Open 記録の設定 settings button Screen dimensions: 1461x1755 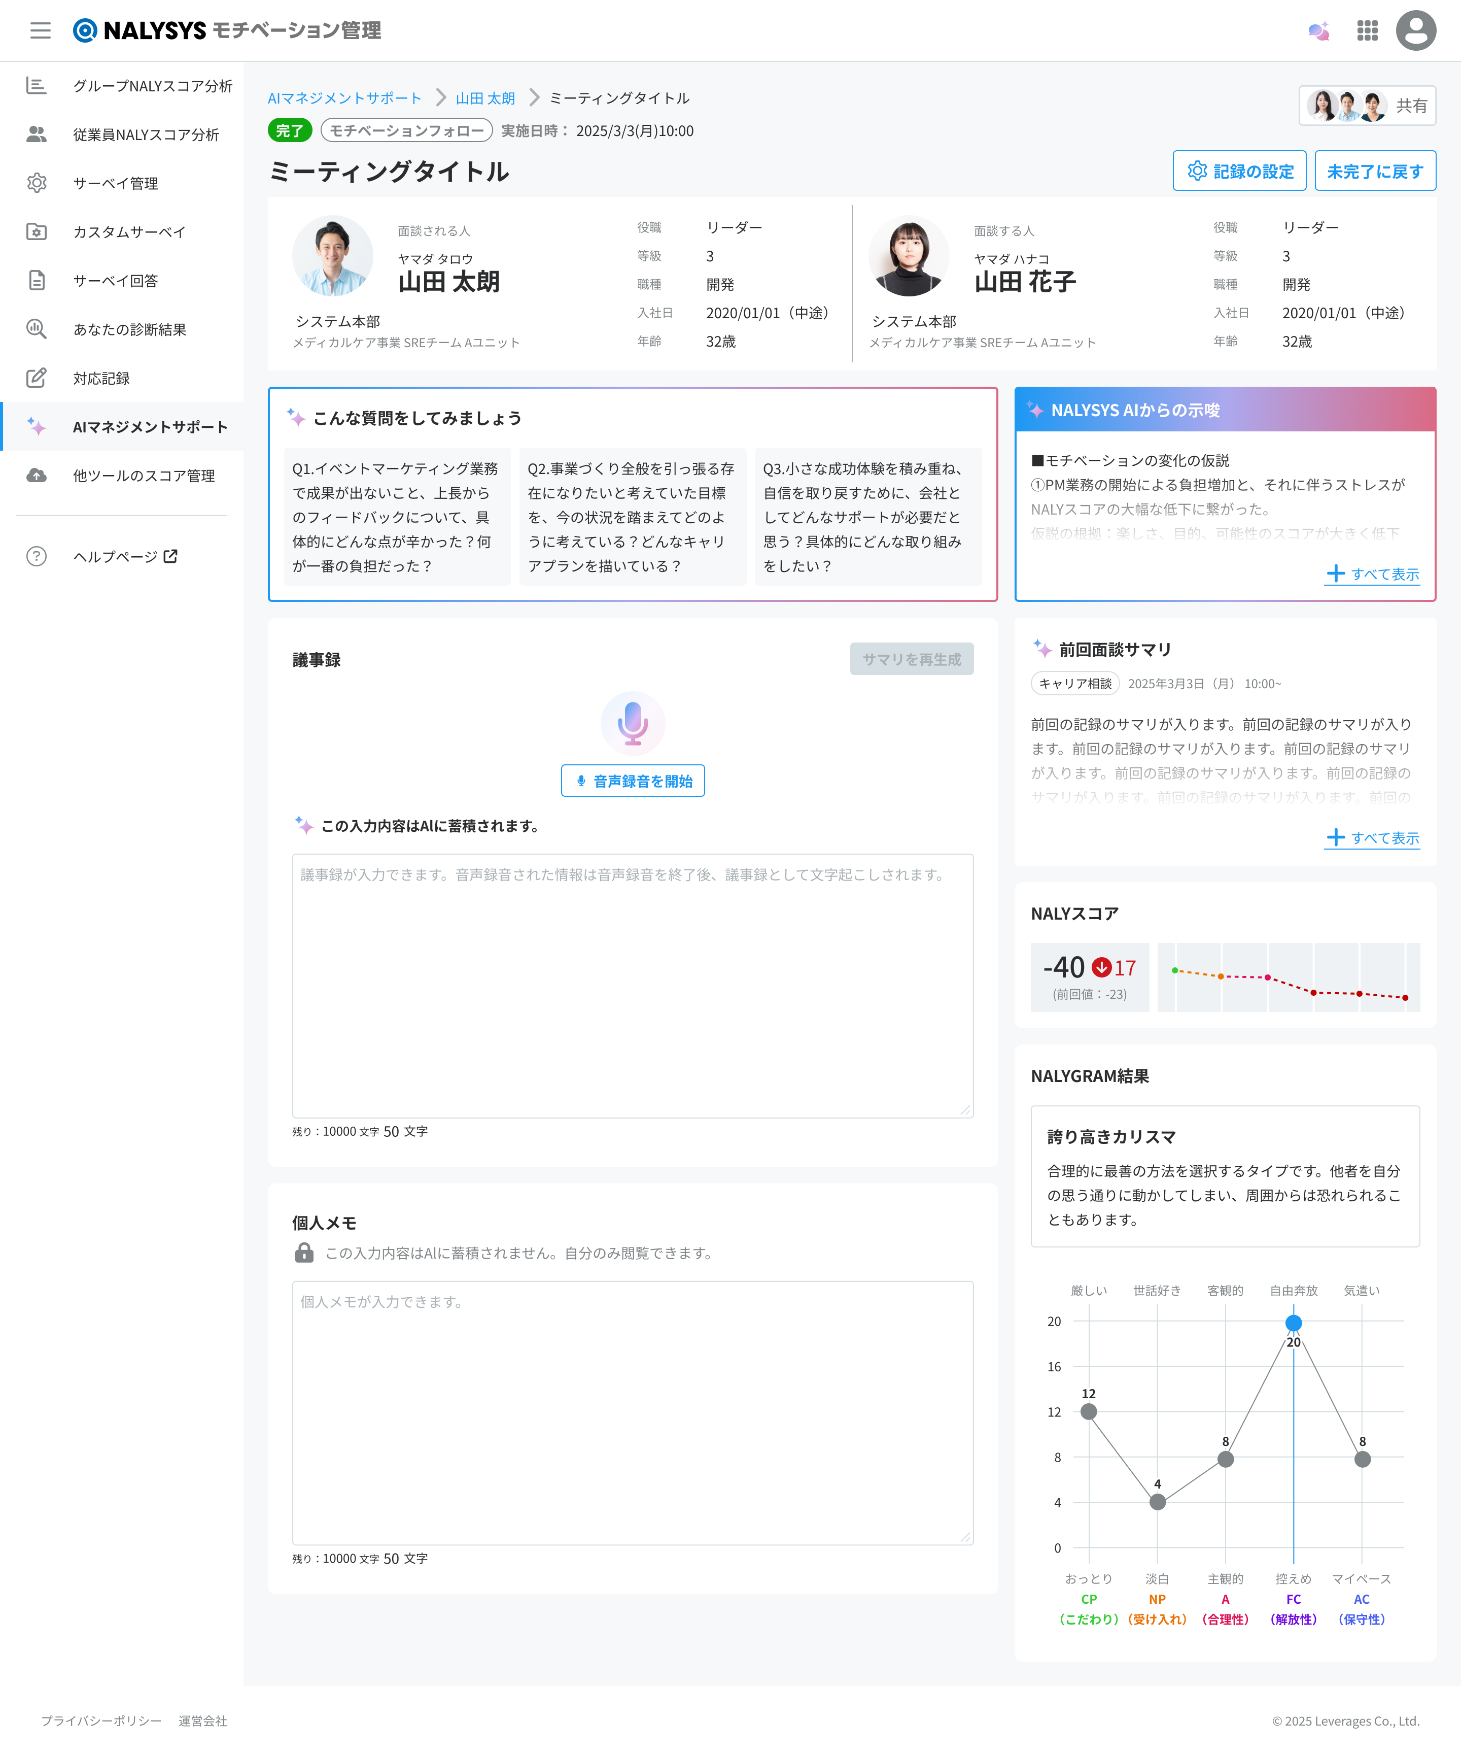pos(1239,172)
